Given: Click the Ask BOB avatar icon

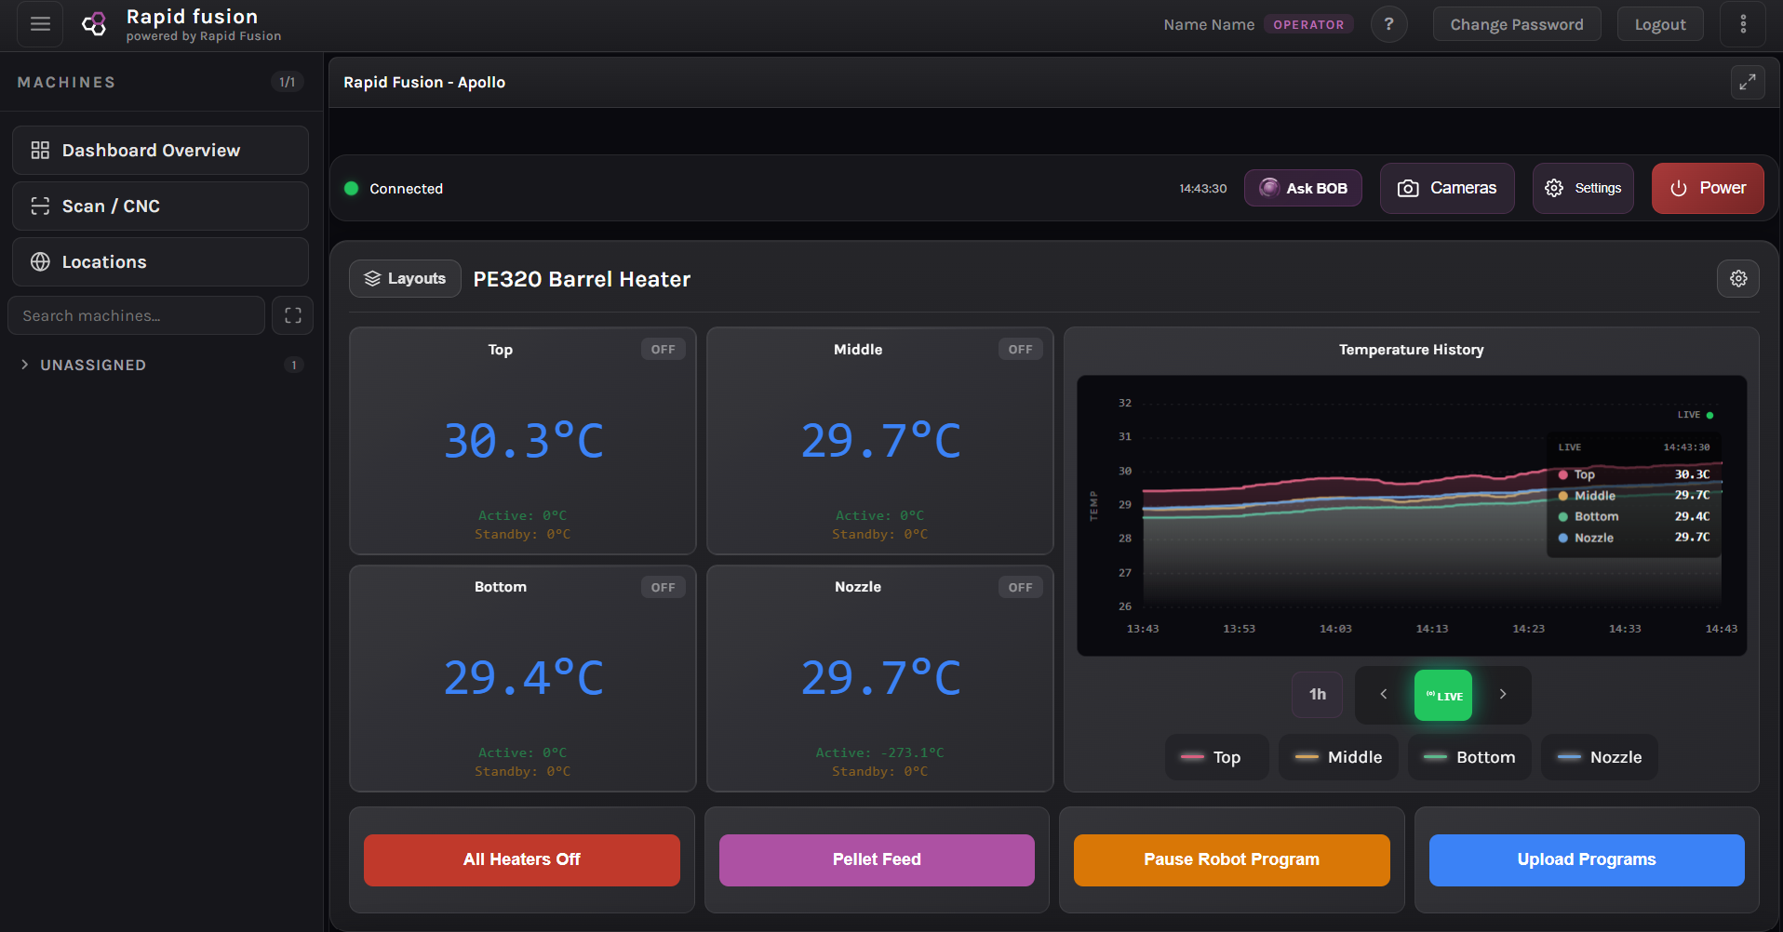Looking at the screenshot, I should tap(1269, 188).
